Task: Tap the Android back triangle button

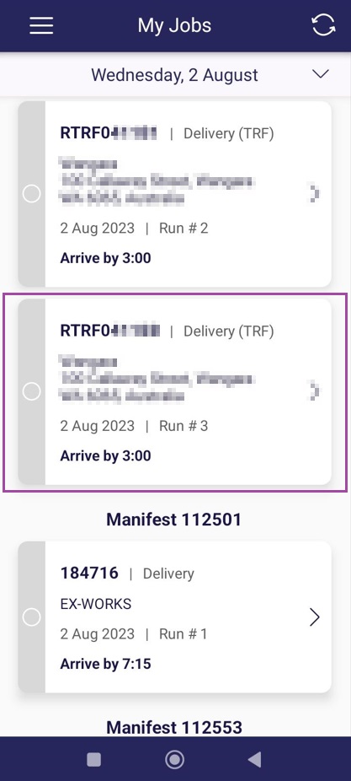Action: tap(254, 759)
